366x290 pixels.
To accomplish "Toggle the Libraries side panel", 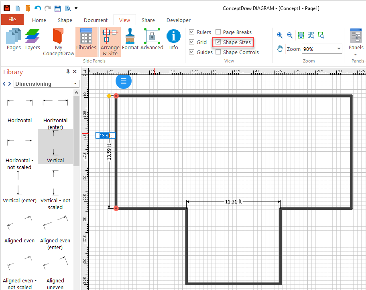I will [86, 42].
